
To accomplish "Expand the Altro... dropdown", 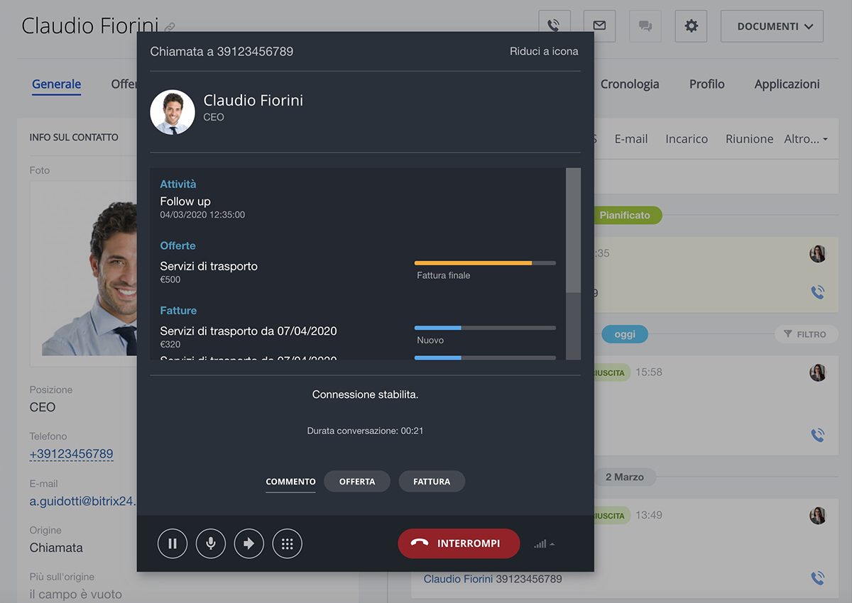I will [806, 139].
